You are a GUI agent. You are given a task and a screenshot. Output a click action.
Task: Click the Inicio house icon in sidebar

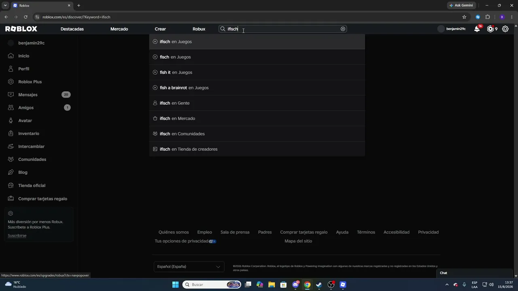tap(11, 56)
